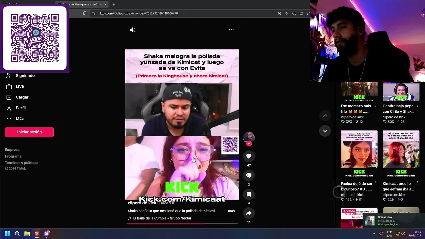425x239 pixels.
Task: Open the El Baile de la Cumbia sound
Action: 160,218
